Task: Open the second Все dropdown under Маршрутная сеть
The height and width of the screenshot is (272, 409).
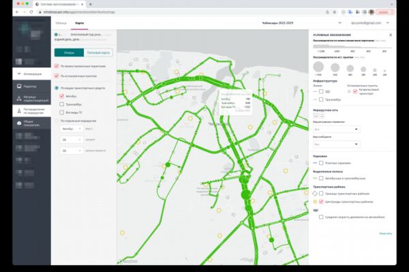Action: click(x=337, y=144)
